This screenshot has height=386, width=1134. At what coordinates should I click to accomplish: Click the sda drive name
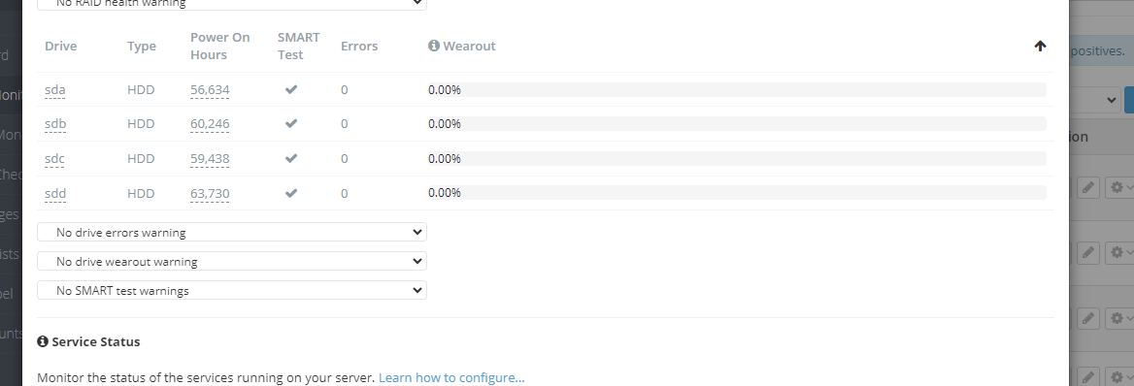click(x=55, y=89)
